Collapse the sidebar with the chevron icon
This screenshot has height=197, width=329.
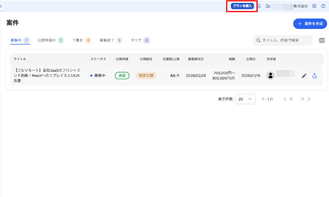point(1,6)
